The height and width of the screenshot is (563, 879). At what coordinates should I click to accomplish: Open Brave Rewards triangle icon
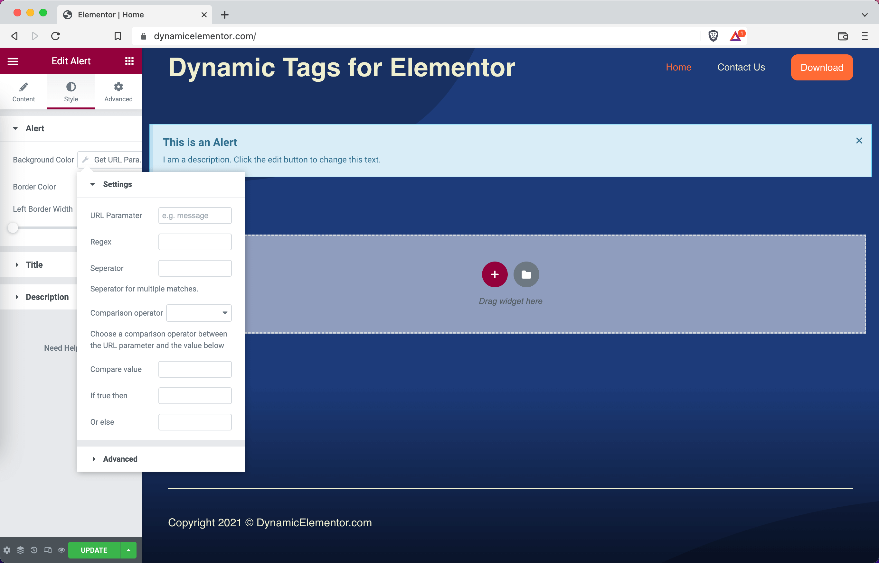tap(736, 36)
